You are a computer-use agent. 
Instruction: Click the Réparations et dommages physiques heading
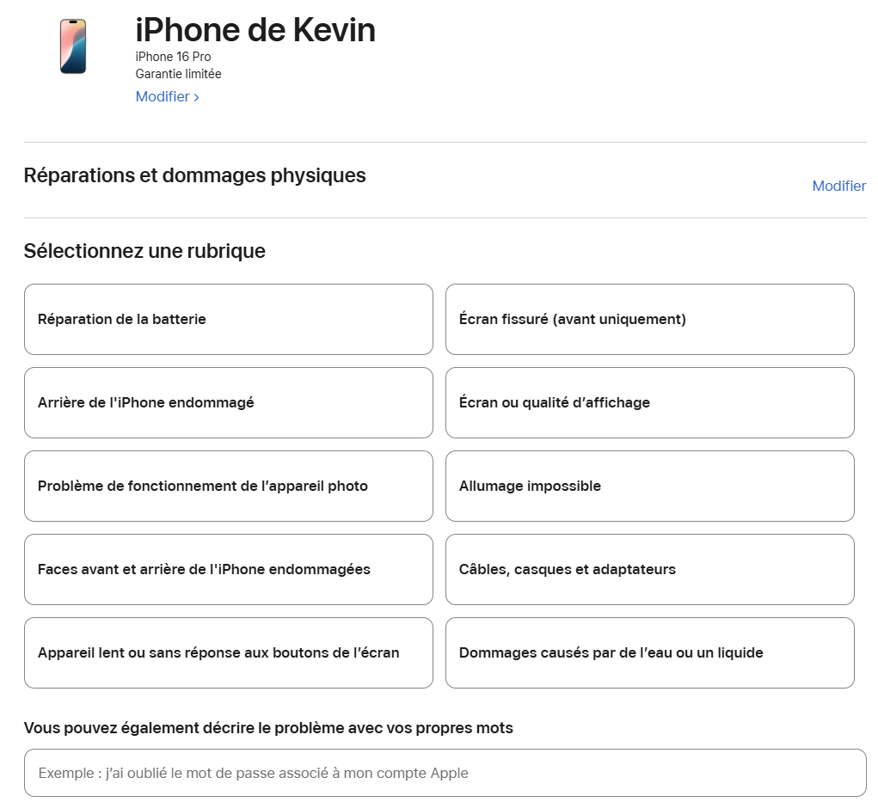coord(194,175)
